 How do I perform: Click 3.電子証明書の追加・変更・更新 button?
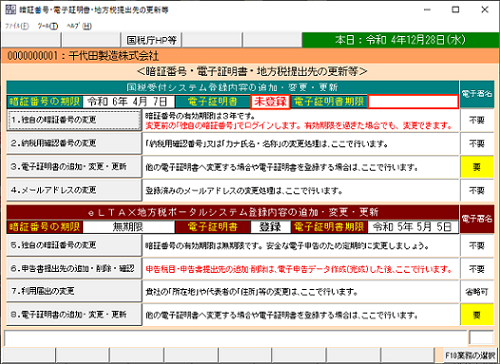(74, 167)
